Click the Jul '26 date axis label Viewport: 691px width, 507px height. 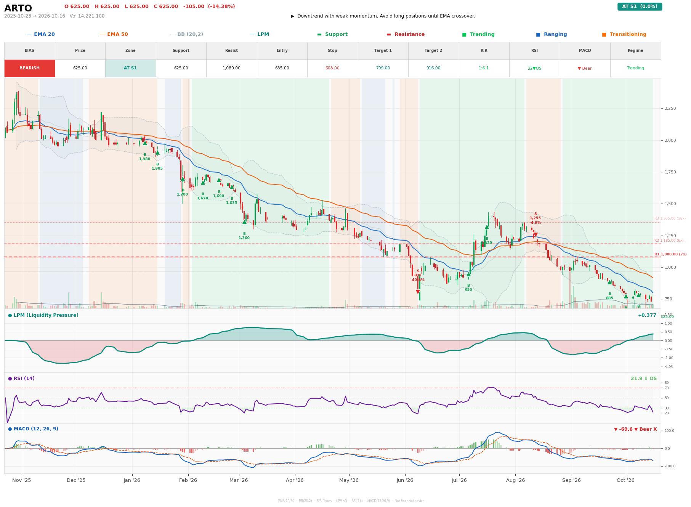pos(459,480)
